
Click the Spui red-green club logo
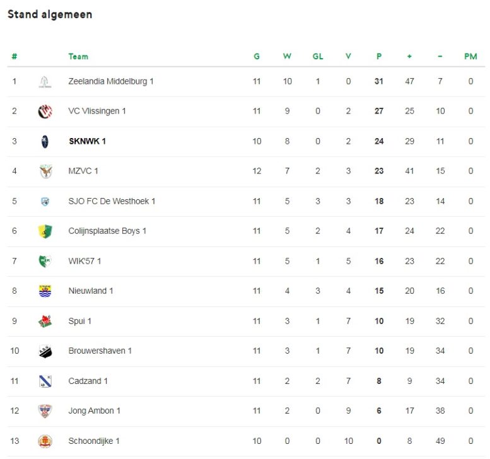coord(45,321)
